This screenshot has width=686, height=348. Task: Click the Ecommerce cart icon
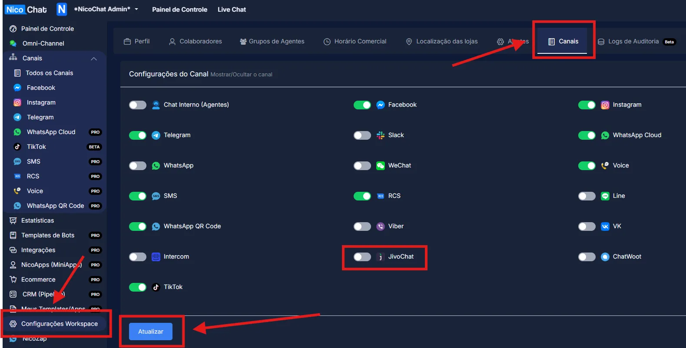click(13, 279)
